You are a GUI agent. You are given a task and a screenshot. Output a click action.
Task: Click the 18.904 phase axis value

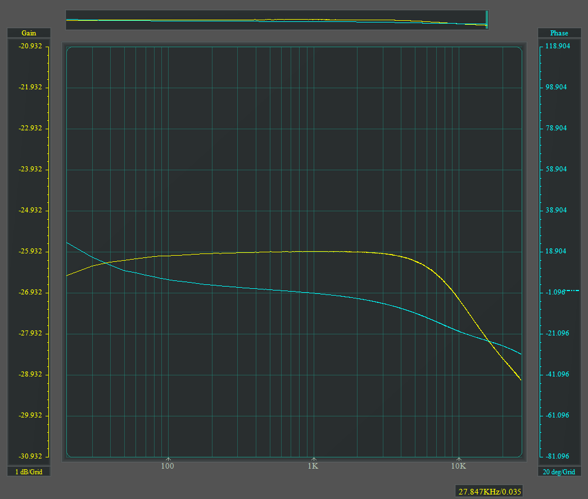(556, 251)
